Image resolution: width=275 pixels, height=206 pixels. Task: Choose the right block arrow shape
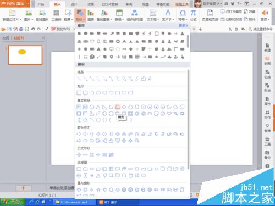tap(79, 134)
